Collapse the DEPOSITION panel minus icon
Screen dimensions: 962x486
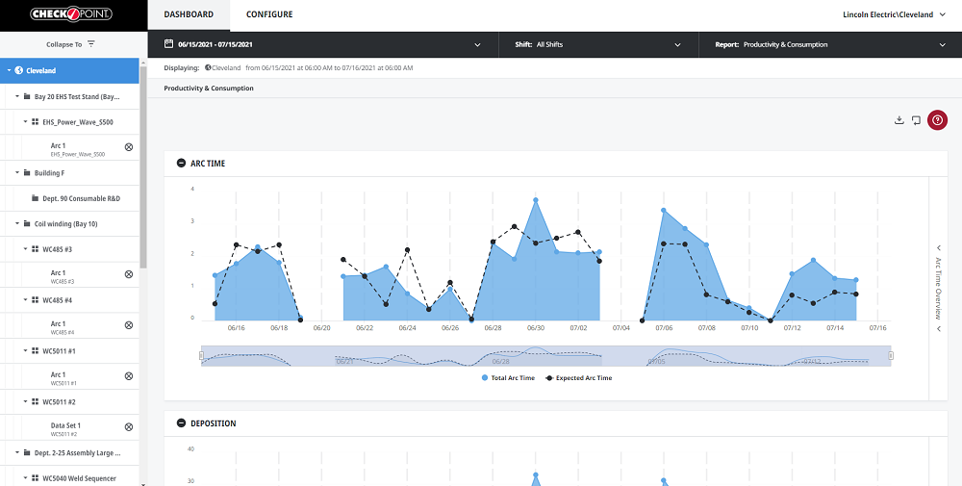tap(181, 423)
